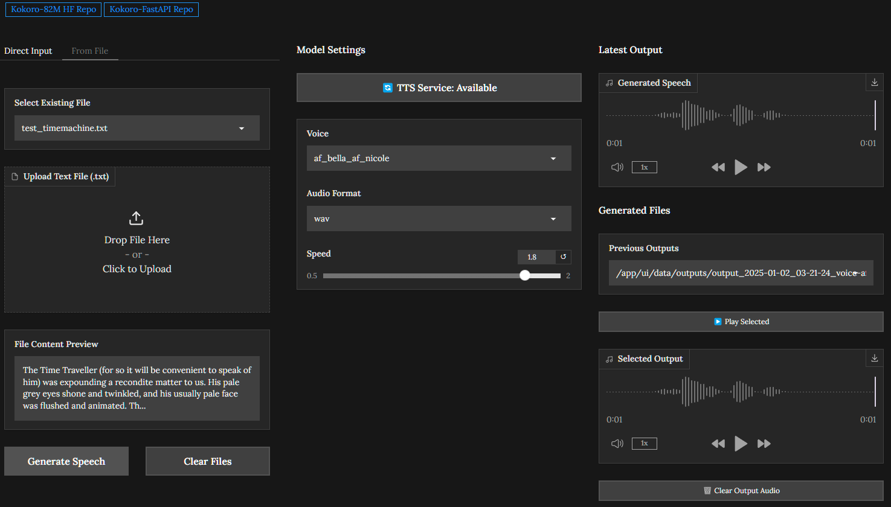Switch to the Direct Input tab
Viewport: 891px width, 507px height.
coord(28,51)
